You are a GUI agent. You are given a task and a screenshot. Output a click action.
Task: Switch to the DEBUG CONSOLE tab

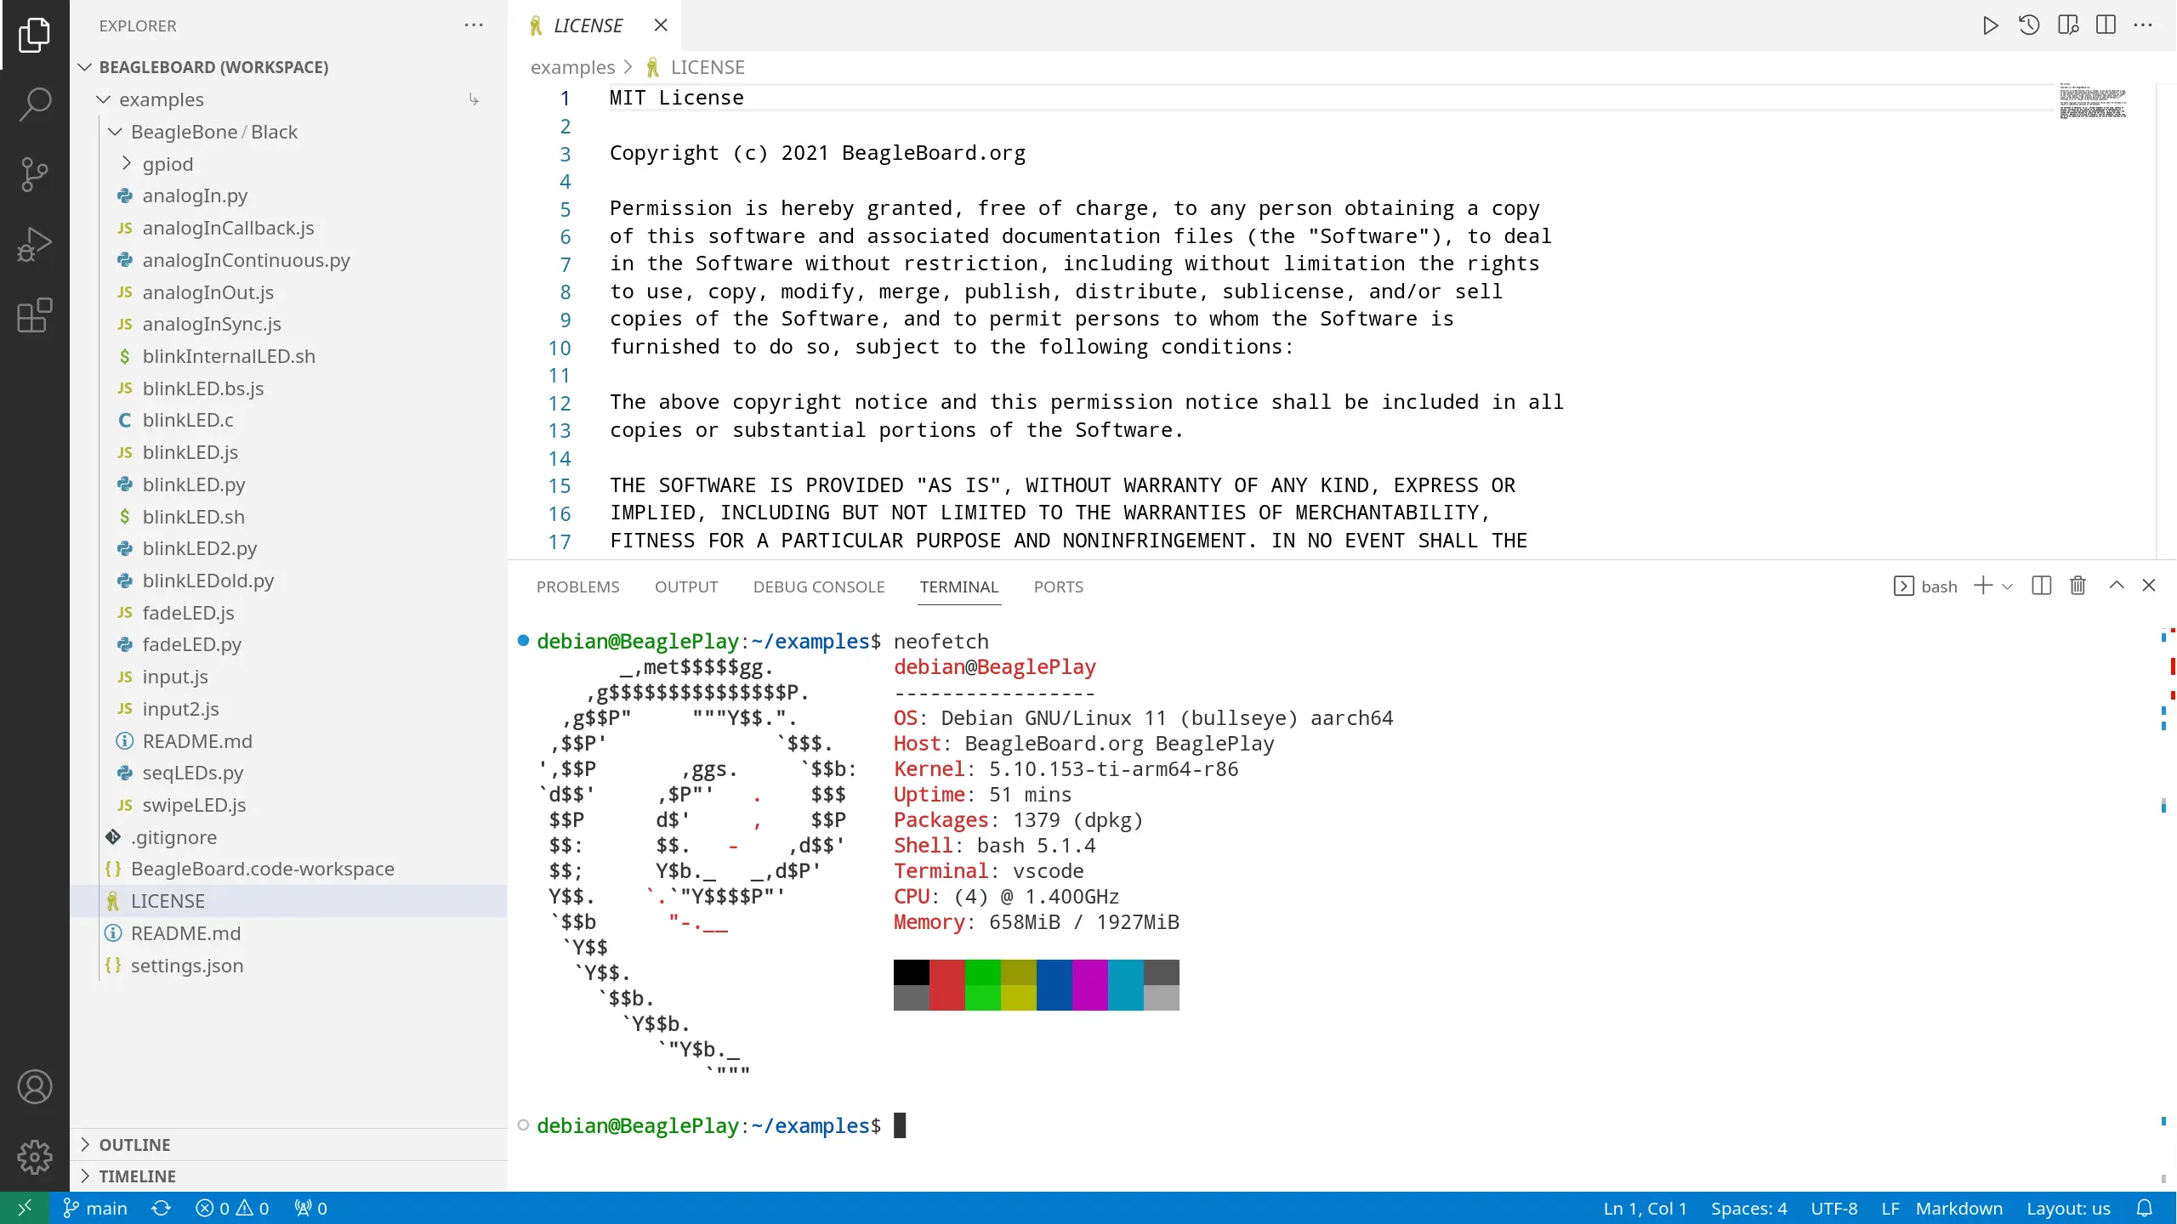[818, 586]
